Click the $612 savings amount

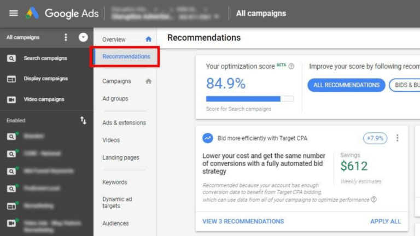(x=354, y=166)
